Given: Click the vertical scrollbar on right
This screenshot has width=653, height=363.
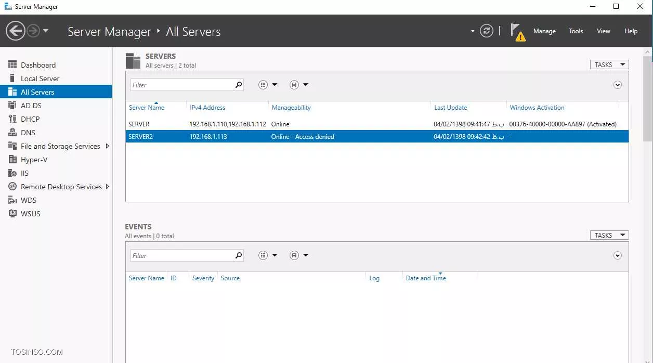Looking at the screenshot, I should [x=648, y=99].
